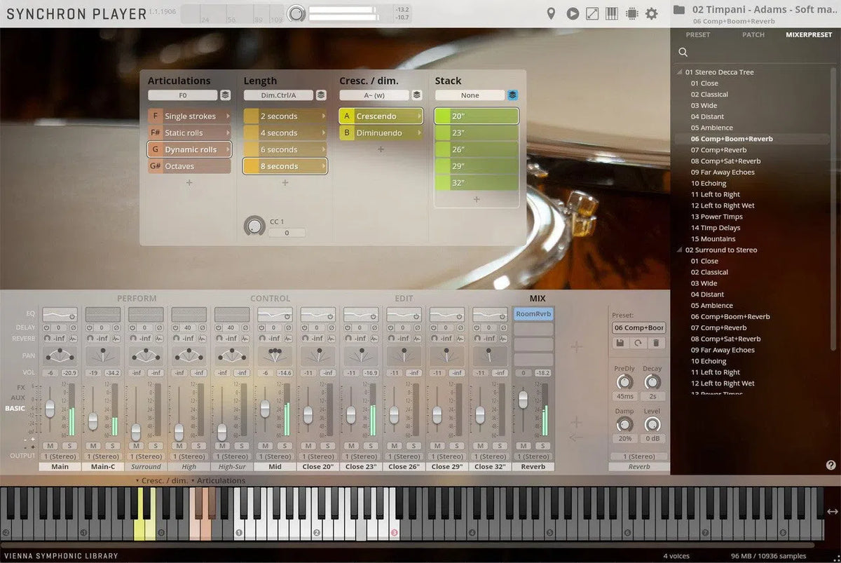Open the search magnifier in the preset panel
Screen dimensions: 841x563
pyautogui.click(x=683, y=52)
